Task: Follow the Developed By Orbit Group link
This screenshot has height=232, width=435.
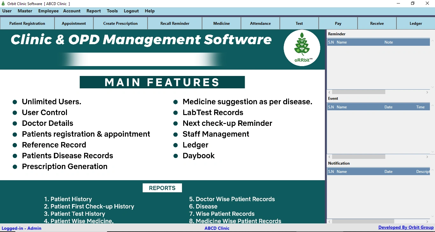Action: 406,227
